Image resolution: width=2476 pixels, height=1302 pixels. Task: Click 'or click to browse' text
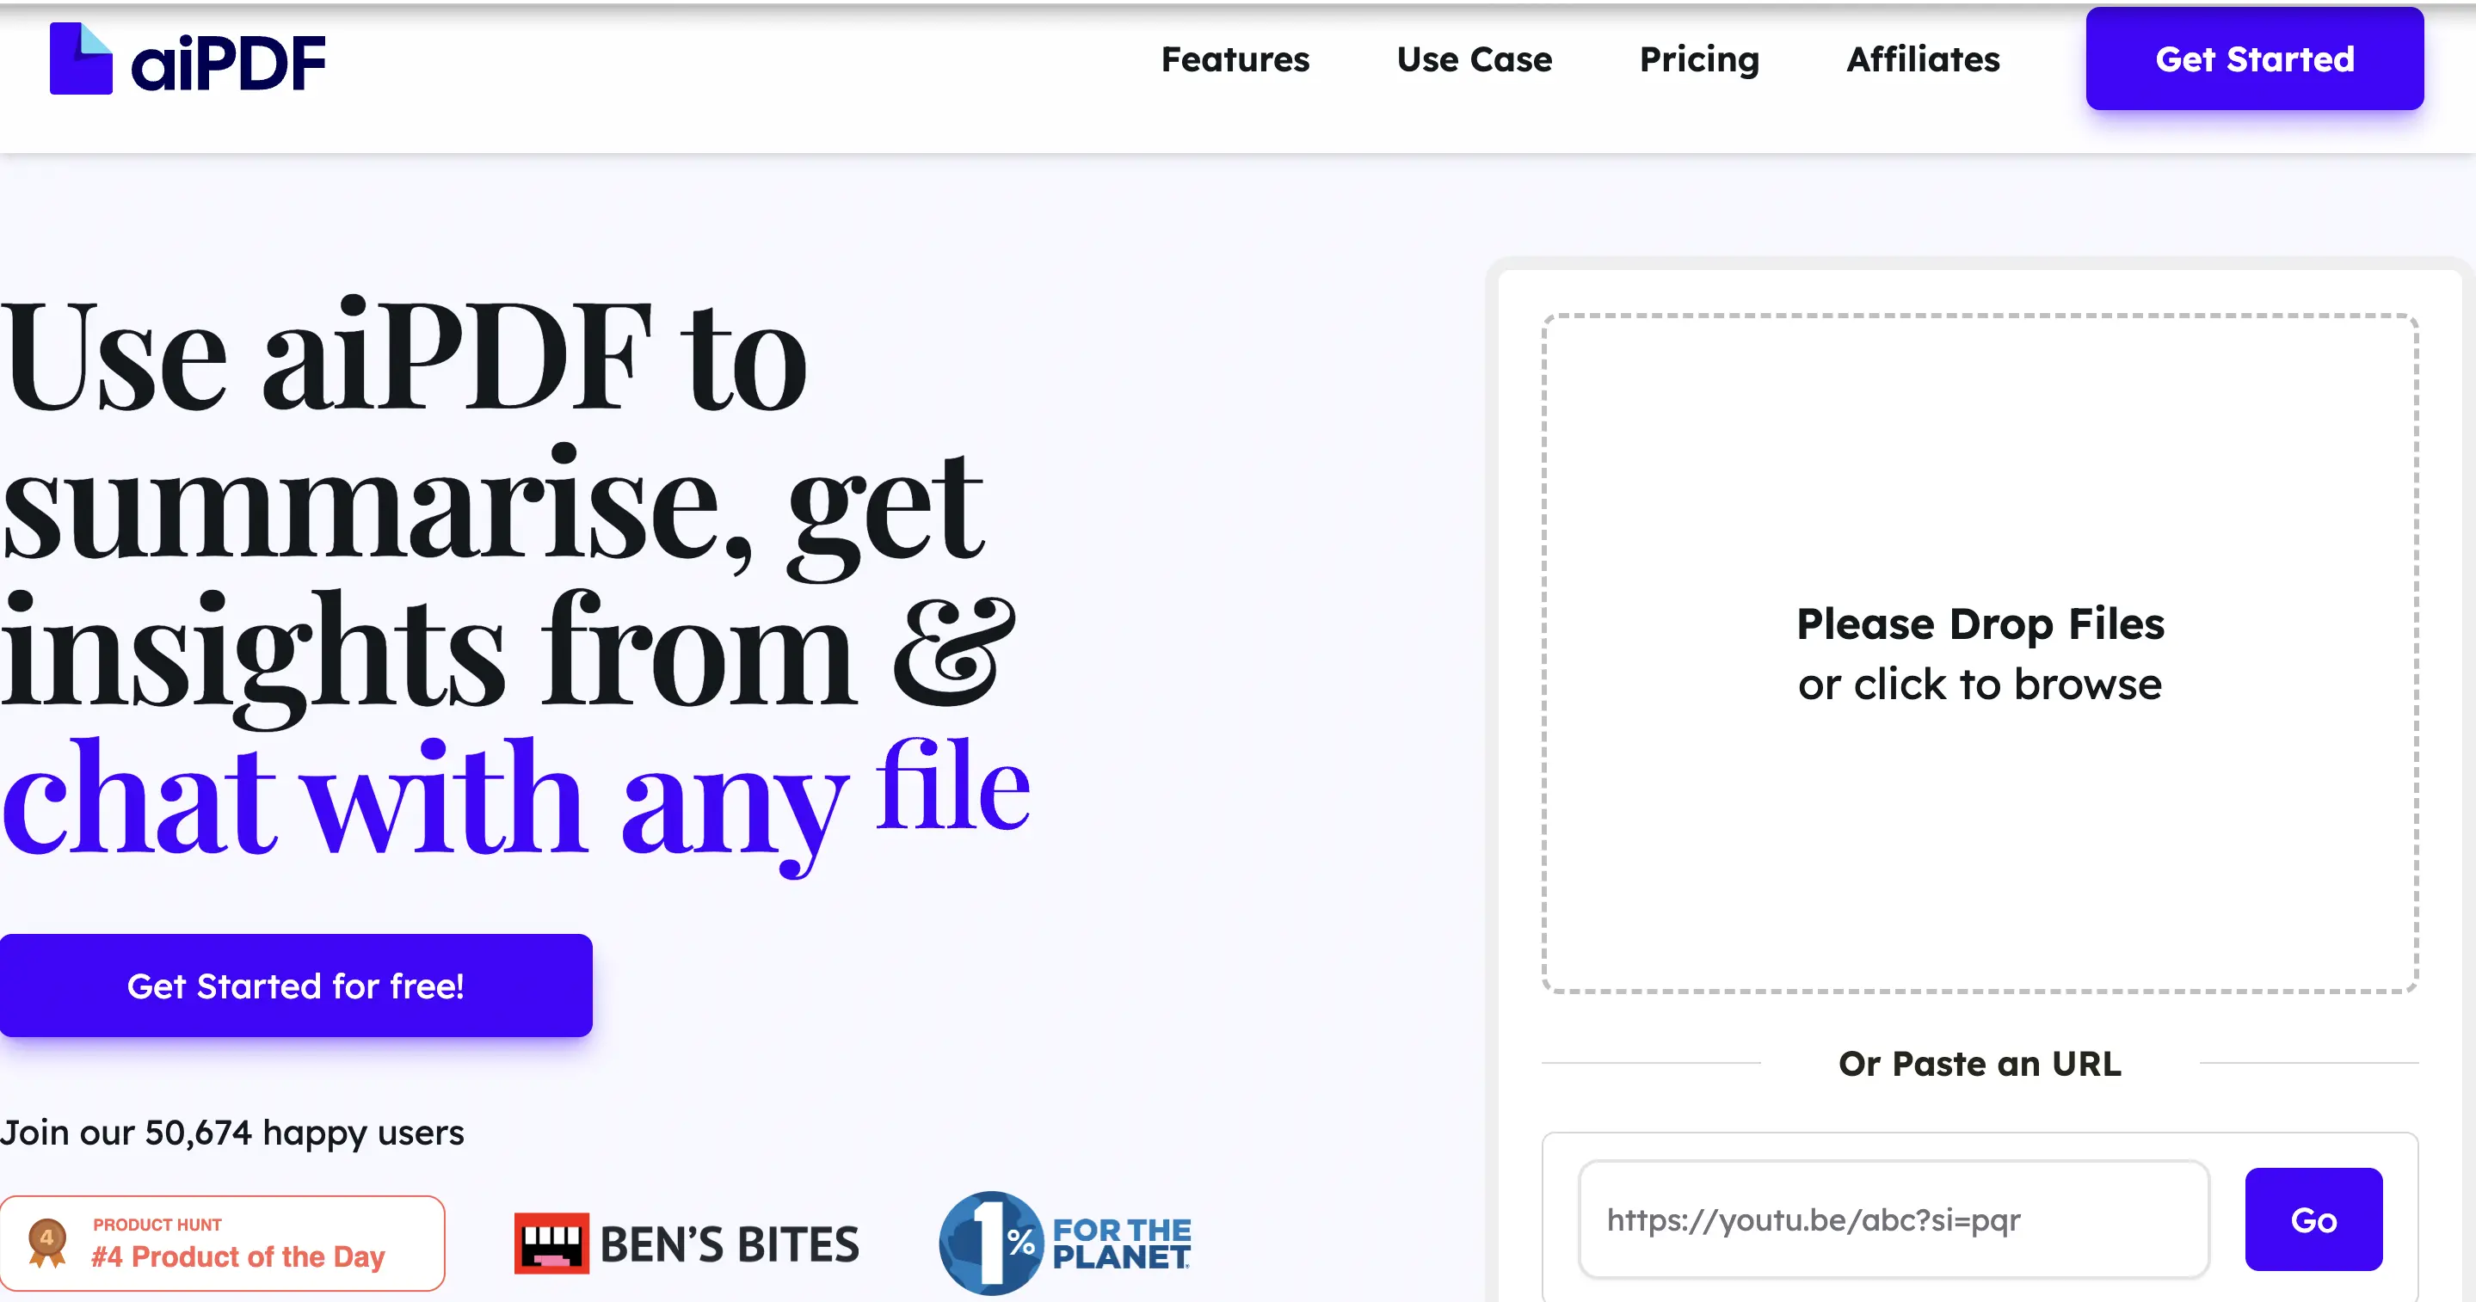point(1979,685)
